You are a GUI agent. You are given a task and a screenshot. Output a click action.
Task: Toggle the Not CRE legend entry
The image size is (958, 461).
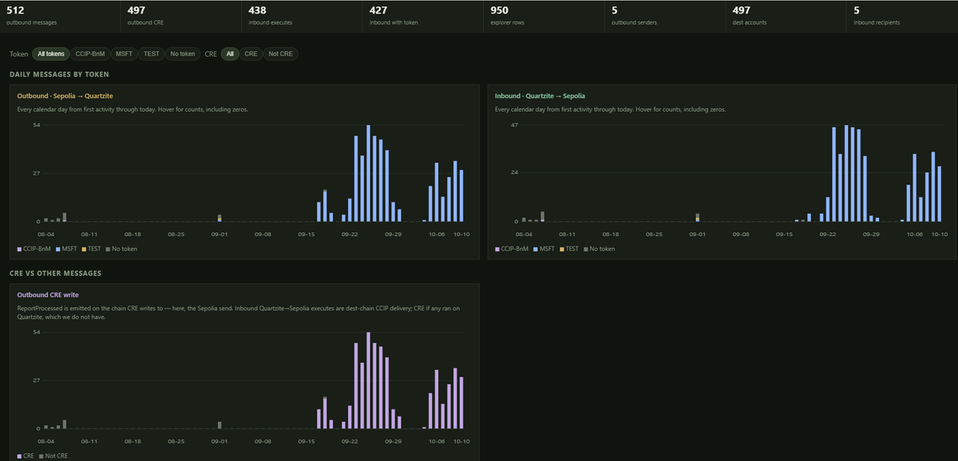(52, 455)
